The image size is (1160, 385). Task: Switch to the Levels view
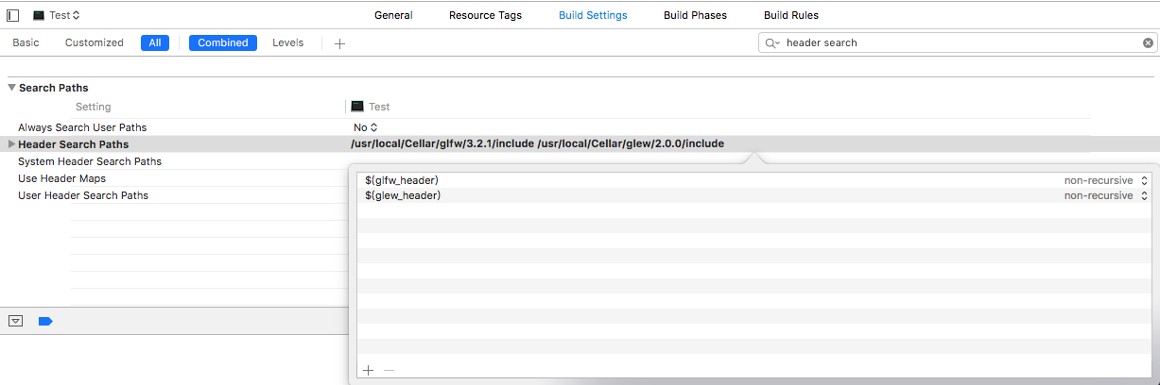(x=287, y=42)
